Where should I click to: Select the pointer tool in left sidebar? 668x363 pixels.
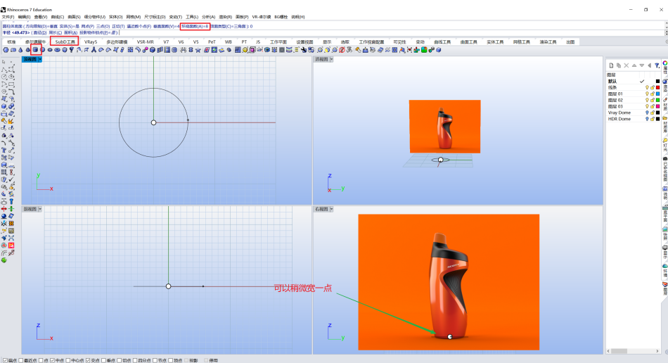(4, 62)
